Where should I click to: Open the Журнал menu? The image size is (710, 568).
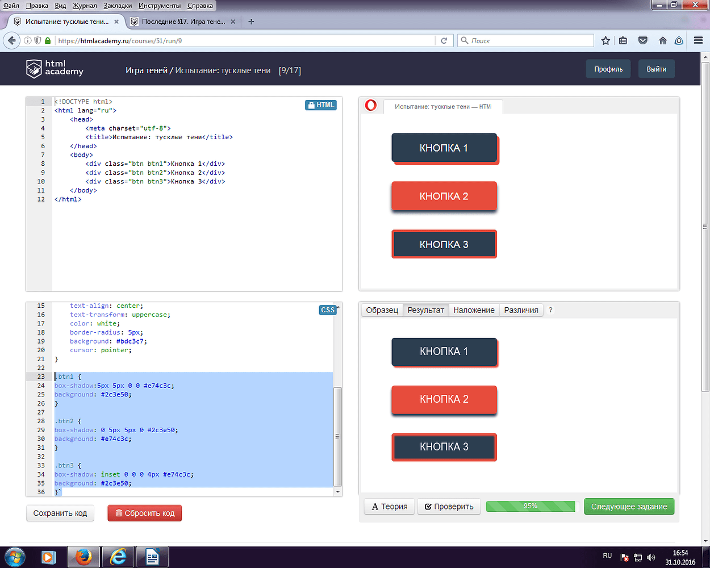coord(85,6)
